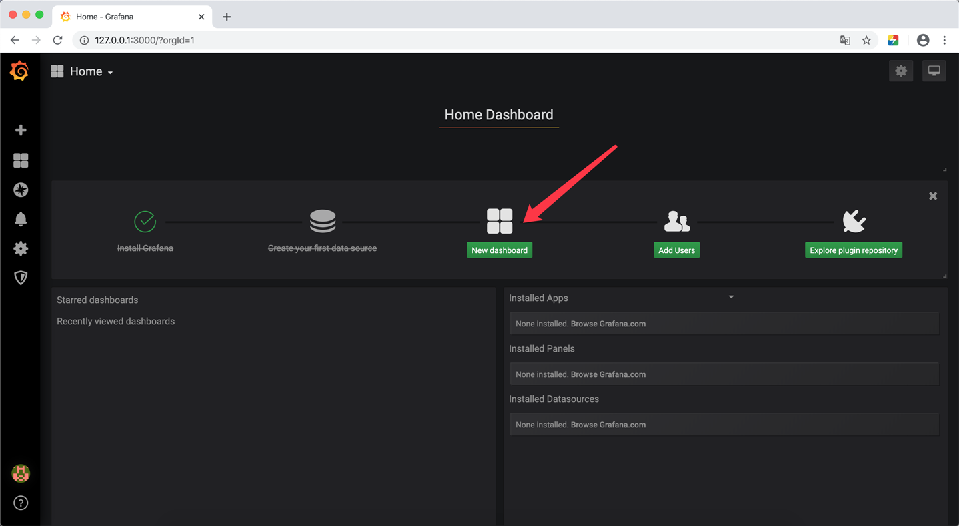Open dashboard settings gear at top right
Viewport: 959px width, 526px height.
pos(901,71)
